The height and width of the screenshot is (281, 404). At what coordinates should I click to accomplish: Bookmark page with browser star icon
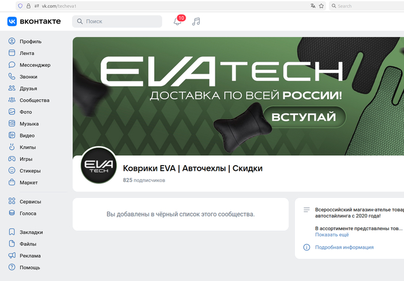(321, 6)
